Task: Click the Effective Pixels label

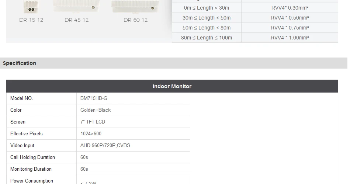Action: 26,134
